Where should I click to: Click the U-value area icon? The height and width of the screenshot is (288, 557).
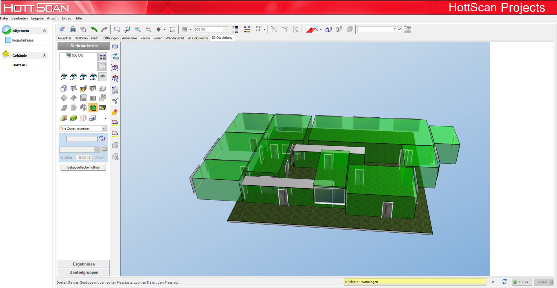(x=115, y=134)
